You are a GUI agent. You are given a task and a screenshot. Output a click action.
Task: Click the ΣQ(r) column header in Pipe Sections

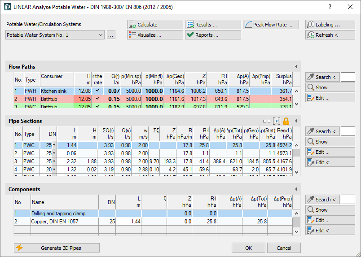coord(106,134)
